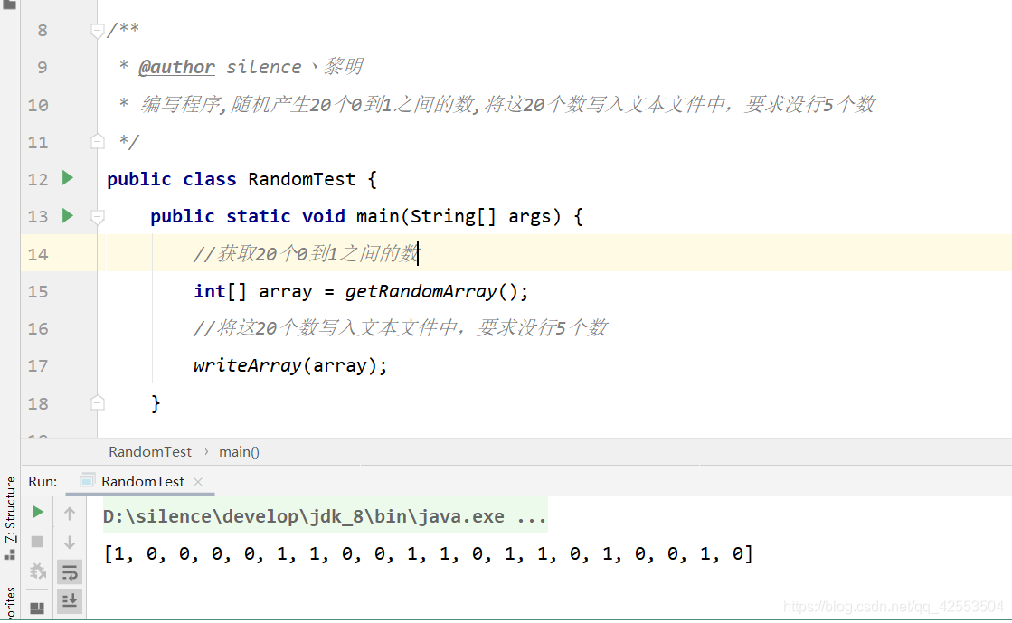The height and width of the screenshot is (623, 1012).
Task: Click the down arrow navigation icon in console
Action: [x=70, y=542]
